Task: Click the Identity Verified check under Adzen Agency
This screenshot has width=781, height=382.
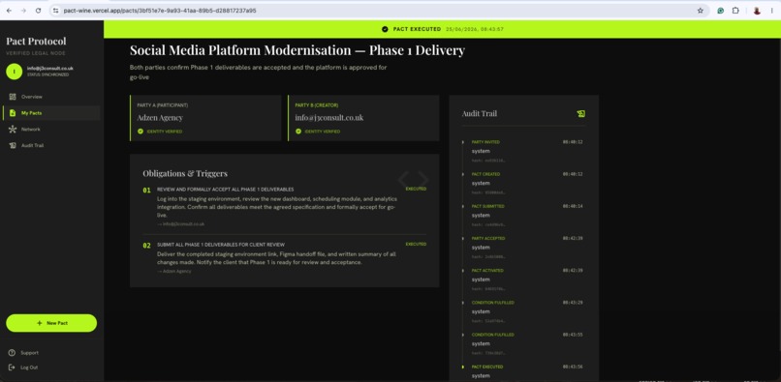Action: click(141, 132)
